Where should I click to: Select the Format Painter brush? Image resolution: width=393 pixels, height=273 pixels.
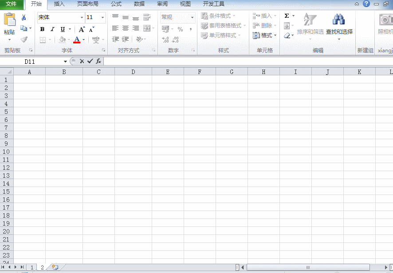[x=24, y=39]
